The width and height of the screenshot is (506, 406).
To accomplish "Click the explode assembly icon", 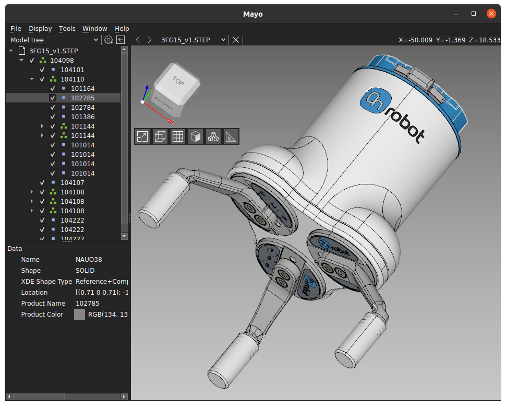I will click(x=213, y=136).
